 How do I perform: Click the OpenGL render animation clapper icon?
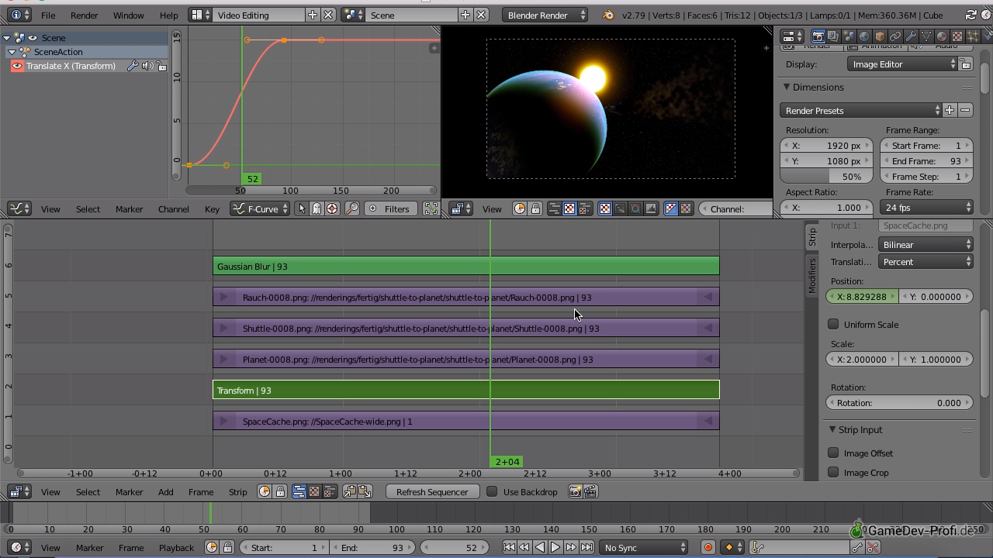click(590, 491)
